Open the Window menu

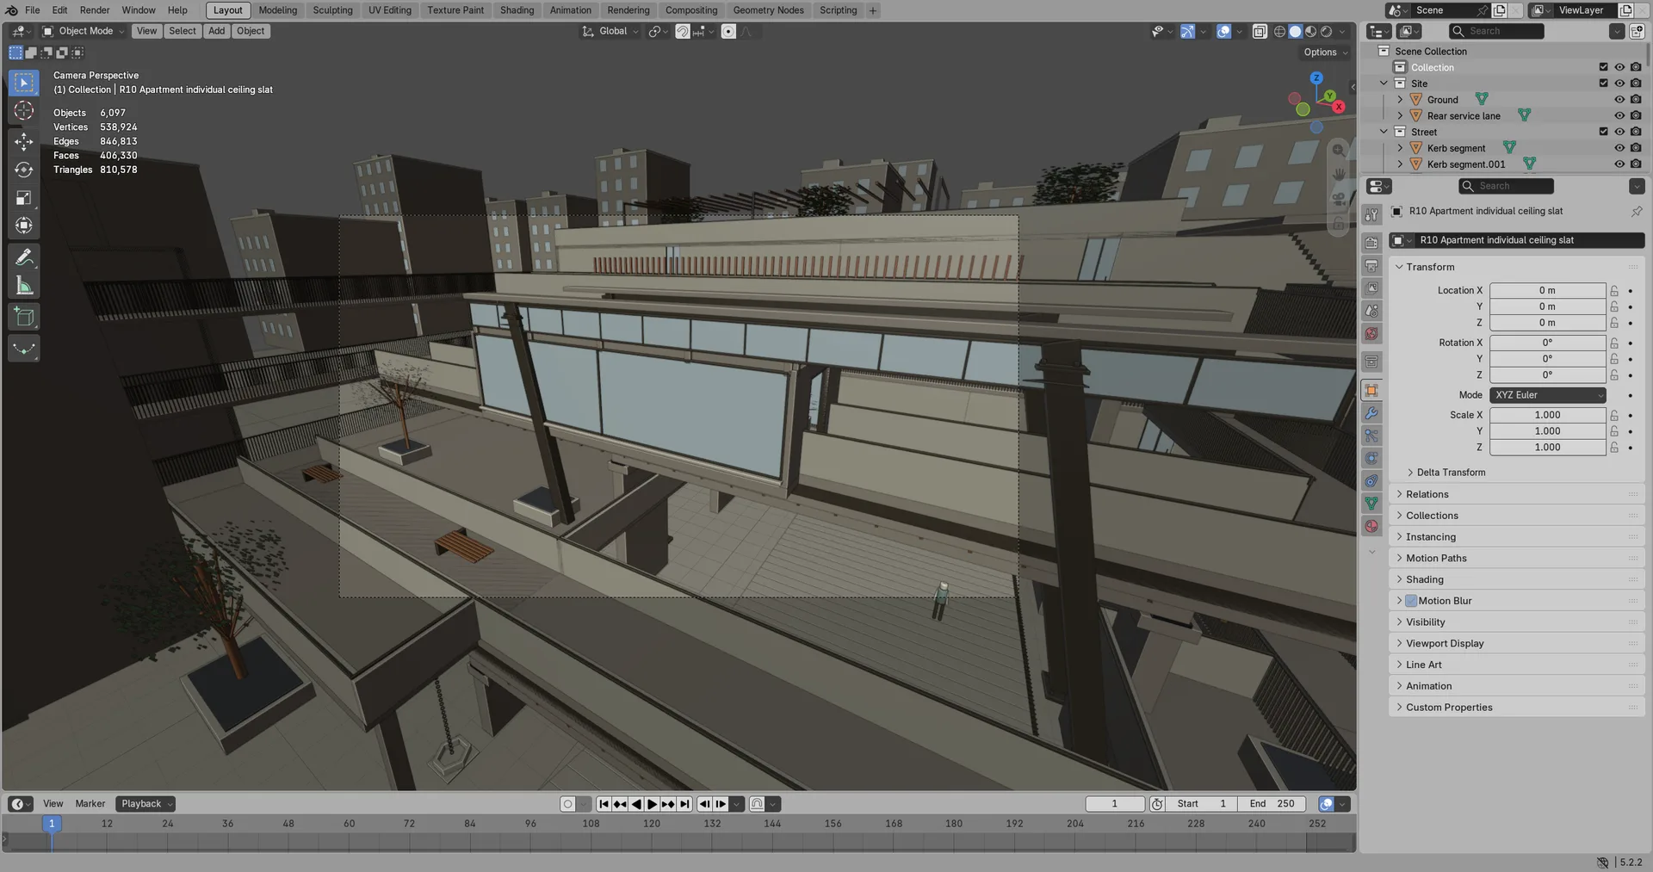[x=139, y=10]
